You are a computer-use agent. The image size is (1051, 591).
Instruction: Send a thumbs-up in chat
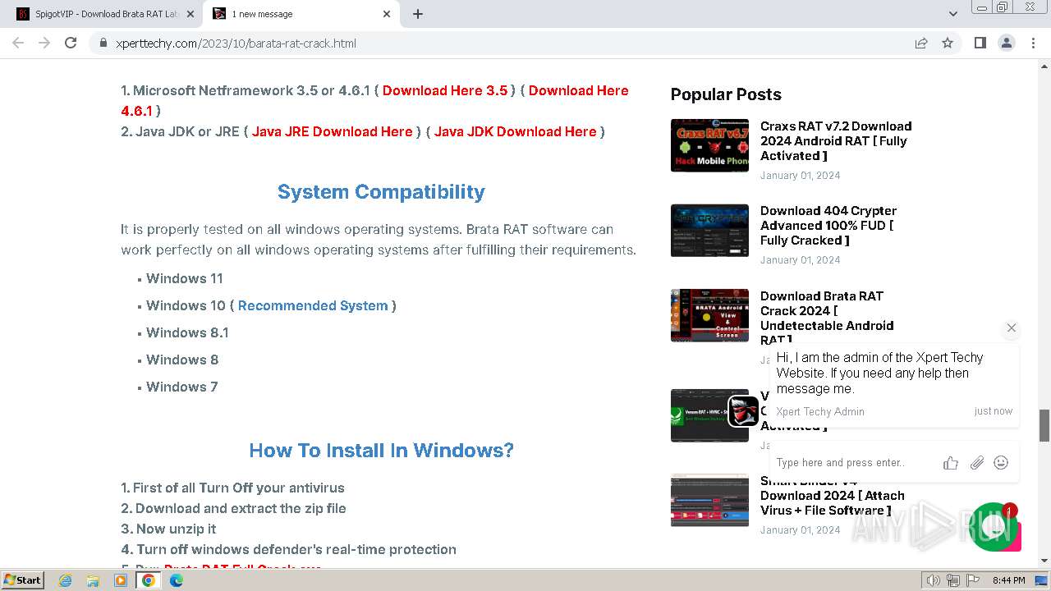(x=951, y=463)
